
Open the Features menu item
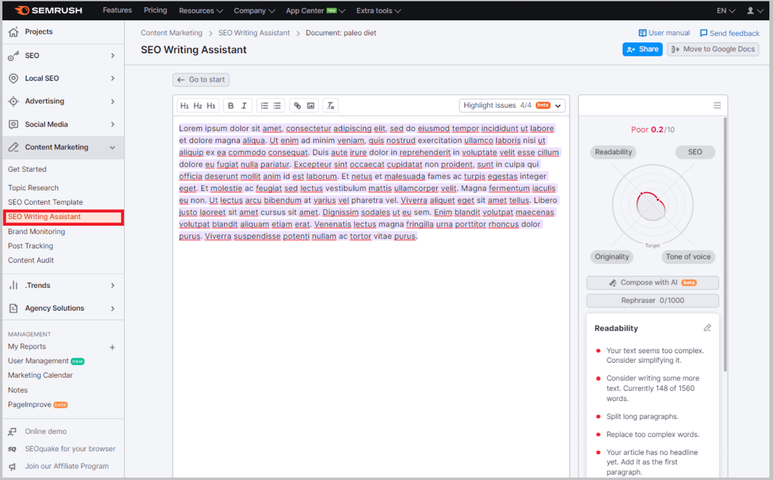pos(117,10)
